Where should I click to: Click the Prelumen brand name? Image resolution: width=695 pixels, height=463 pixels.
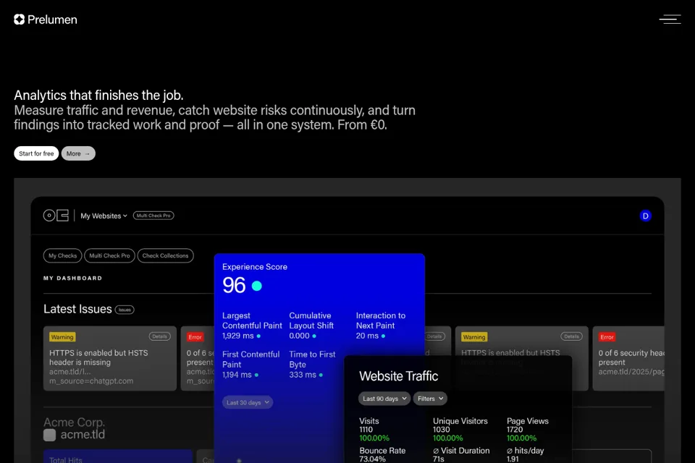[52, 20]
